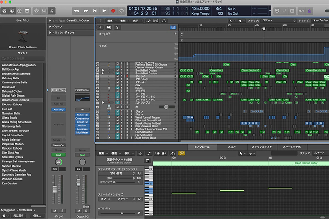This screenshot has width=329, height=219.
Task: Click the Alchemy instrument slot
Action: 58,109
